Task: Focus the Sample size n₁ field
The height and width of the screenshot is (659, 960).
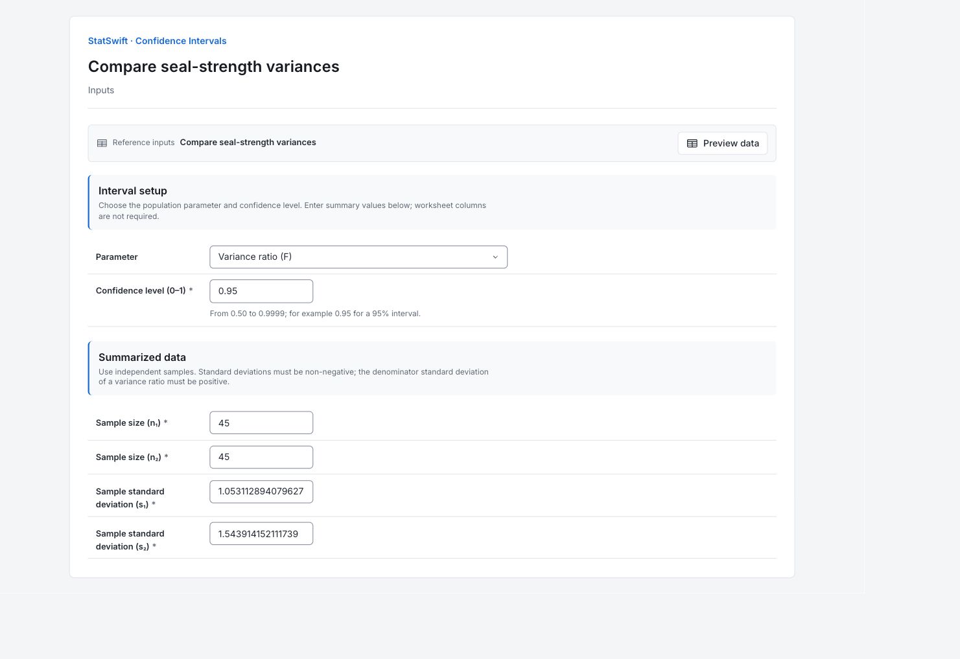Action: [261, 423]
